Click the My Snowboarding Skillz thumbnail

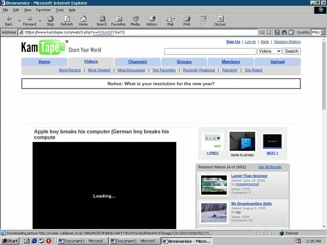tap(214, 213)
